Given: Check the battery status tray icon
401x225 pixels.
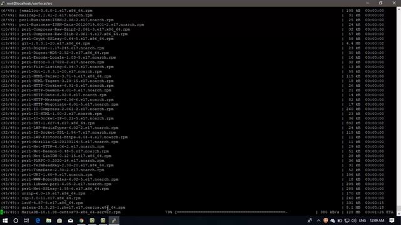Looking at the screenshot, I should pos(340,221).
